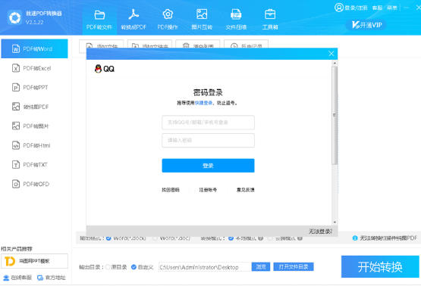Click the output path field showing Desktop
Screen dimensions: 421x286
coord(204,267)
